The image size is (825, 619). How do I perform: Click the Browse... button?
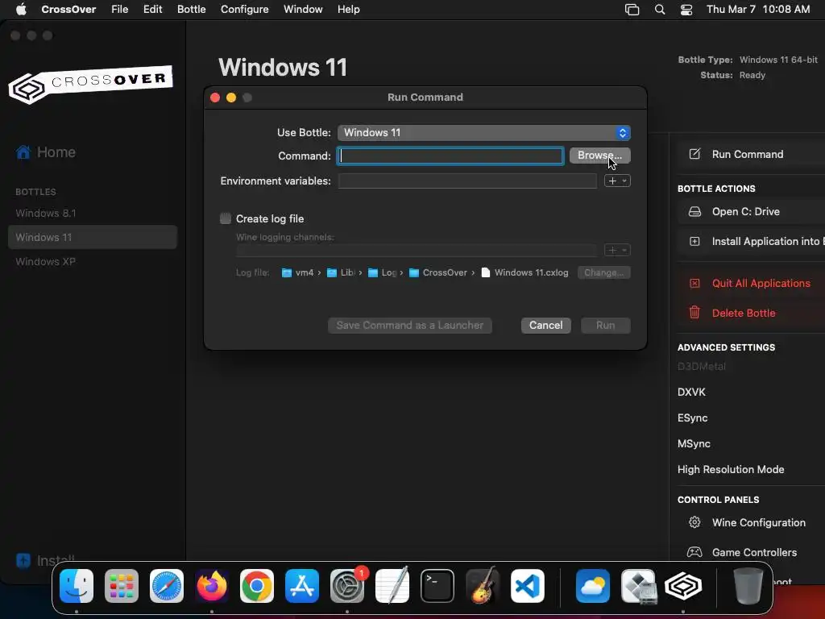tap(599, 156)
